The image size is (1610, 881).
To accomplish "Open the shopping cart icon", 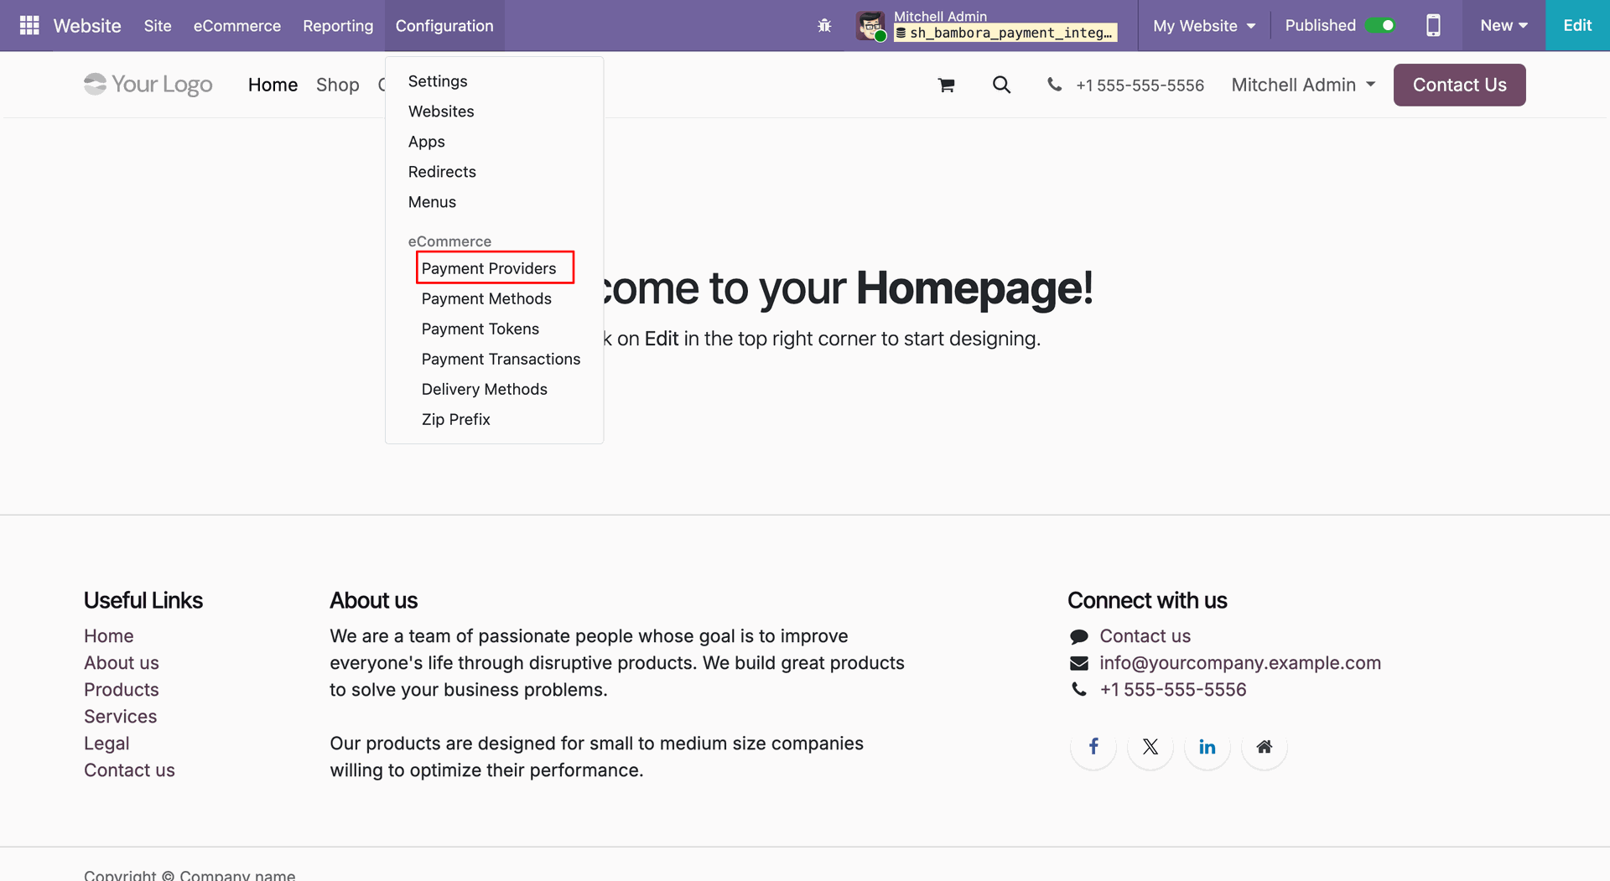I will [x=946, y=85].
